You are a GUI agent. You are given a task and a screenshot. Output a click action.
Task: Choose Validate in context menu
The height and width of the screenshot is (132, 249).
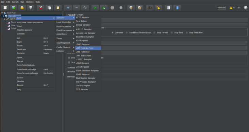click(36, 34)
